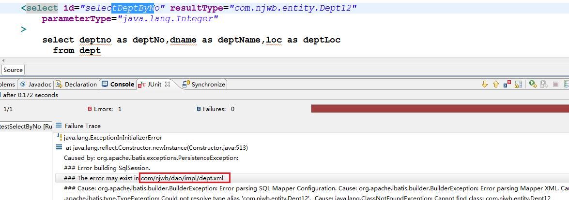Go to next failed test arrow
The width and height of the screenshot is (569, 200).
coord(484,84)
